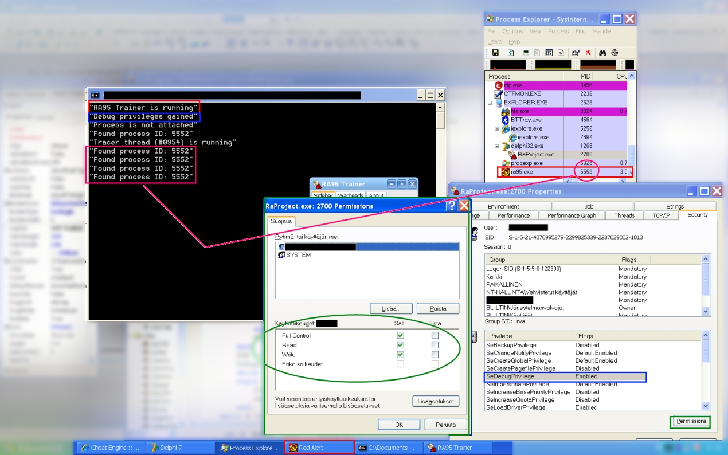Toggle Full Control Estä checkbox
The width and height of the screenshot is (728, 455).
435,335
